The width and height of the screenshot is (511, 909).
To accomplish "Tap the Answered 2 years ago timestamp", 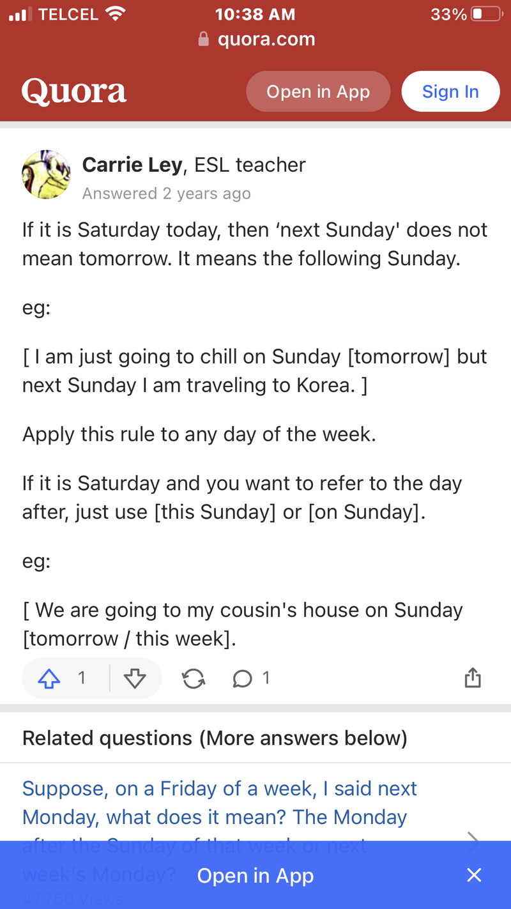I will [x=166, y=194].
